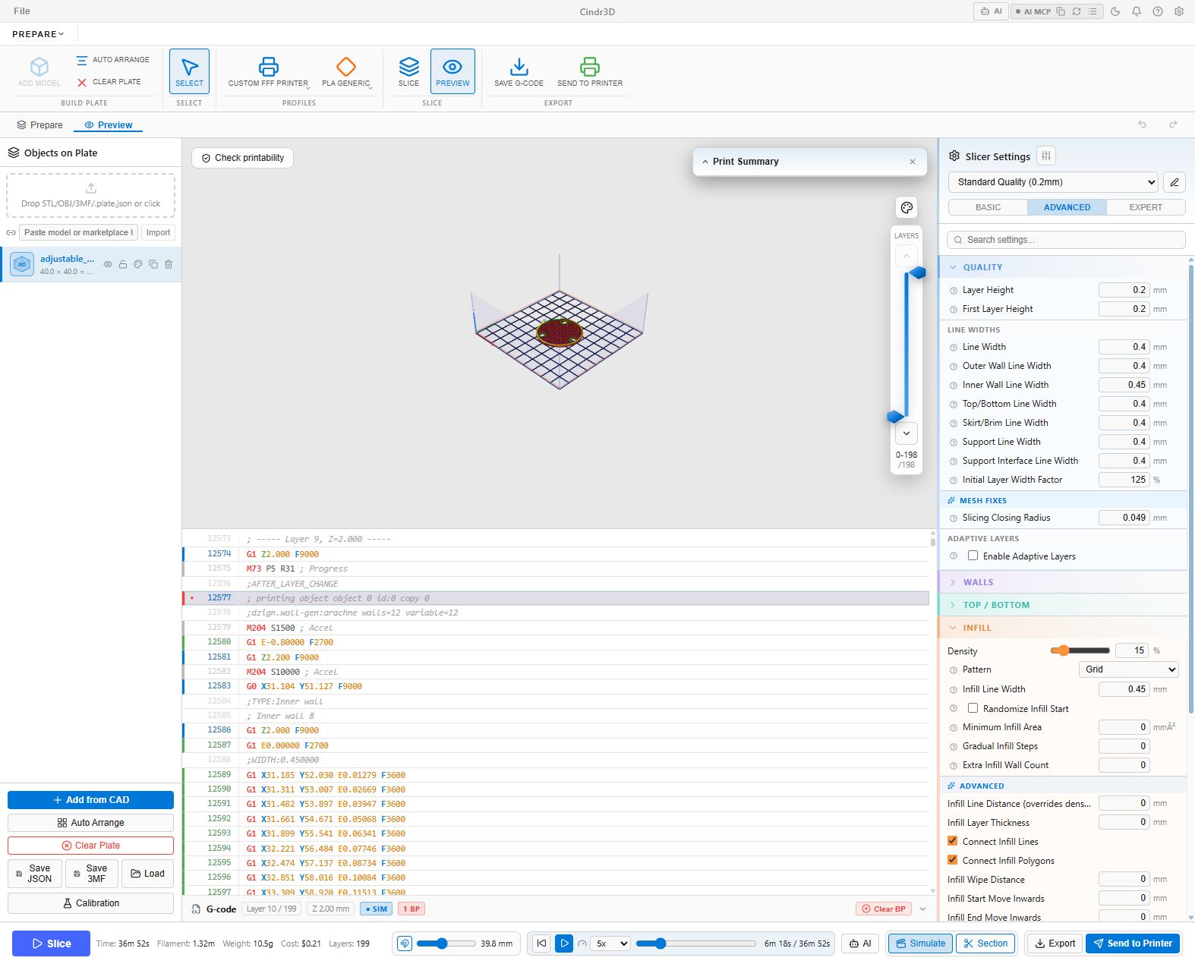Click the Search settings input field
The width and height of the screenshot is (1195, 964).
click(x=1066, y=240)
